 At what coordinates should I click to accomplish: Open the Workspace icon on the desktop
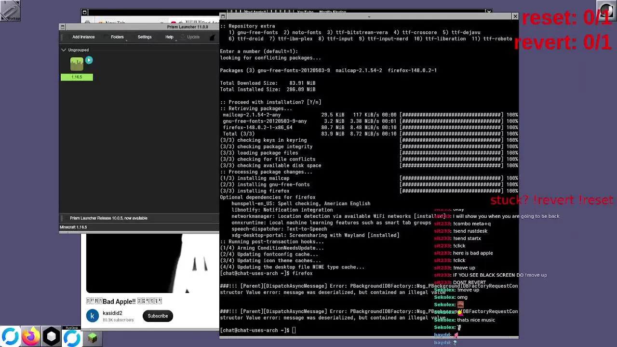click(x=10, y=10)
